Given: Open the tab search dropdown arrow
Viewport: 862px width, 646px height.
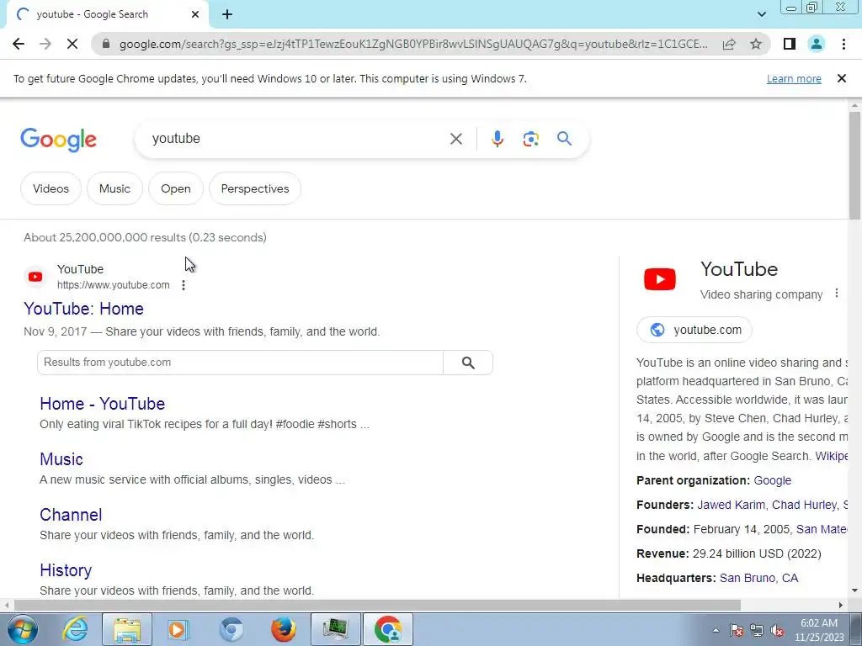Looking at the screenshot, I should [761, 15].
